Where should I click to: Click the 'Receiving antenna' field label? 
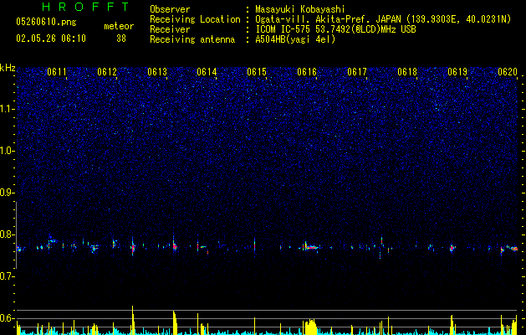pos(192,39)
